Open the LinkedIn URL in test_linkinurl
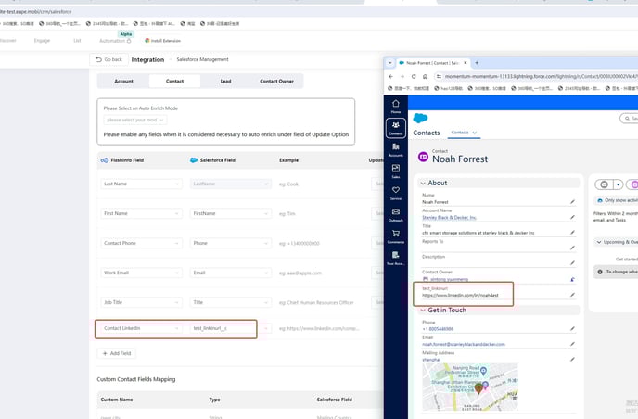 460,295
